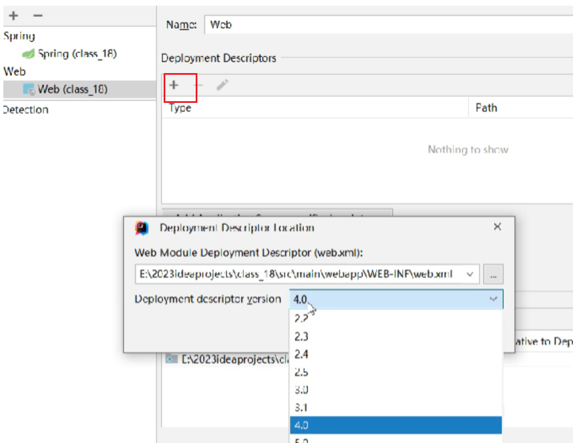Viewport: 573px width, 443px height.
Task: Select the Spring (class_18) facet
Action: [77, 53]
